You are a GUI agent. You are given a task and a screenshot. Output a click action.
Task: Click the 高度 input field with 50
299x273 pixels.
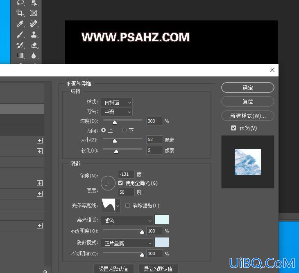coord(127,192)
